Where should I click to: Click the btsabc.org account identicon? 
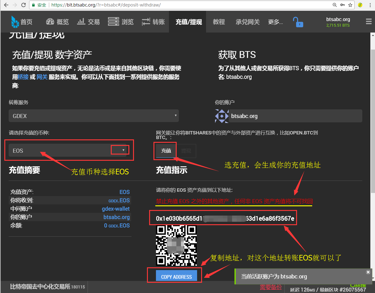(222, 116)
